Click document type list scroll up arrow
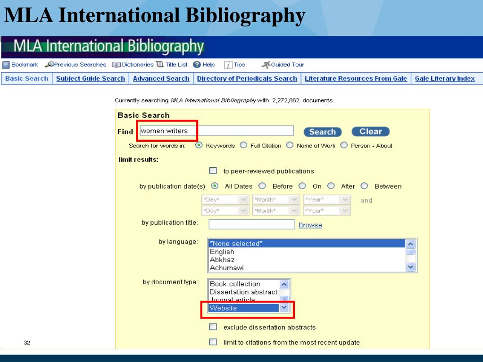483x362 pixels. tap(284, 284)
